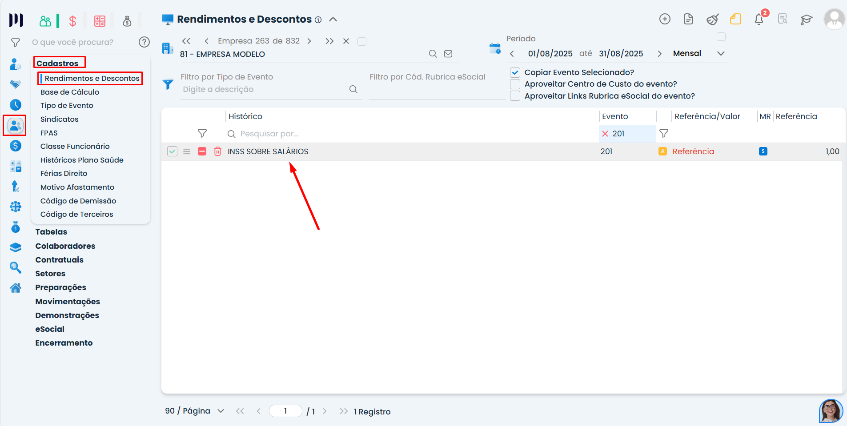Select the handshake icon in the left sidebar
Screen dimensions: 847x426
click(x=16, y=84)
